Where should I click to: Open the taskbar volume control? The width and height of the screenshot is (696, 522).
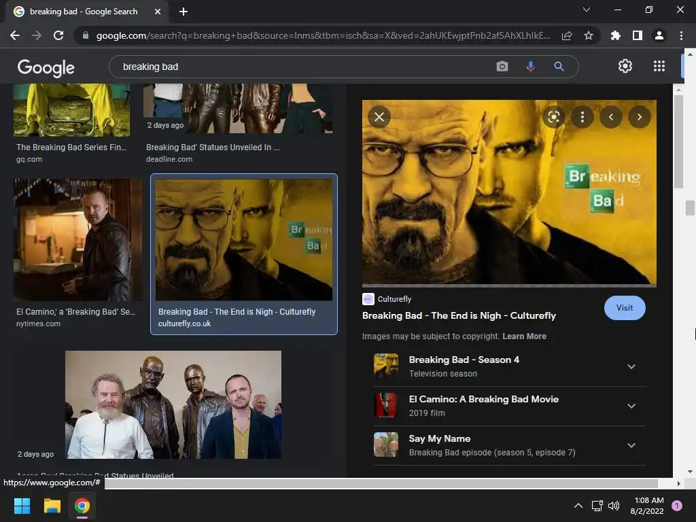pyautogui.click(x=614, y=506)
